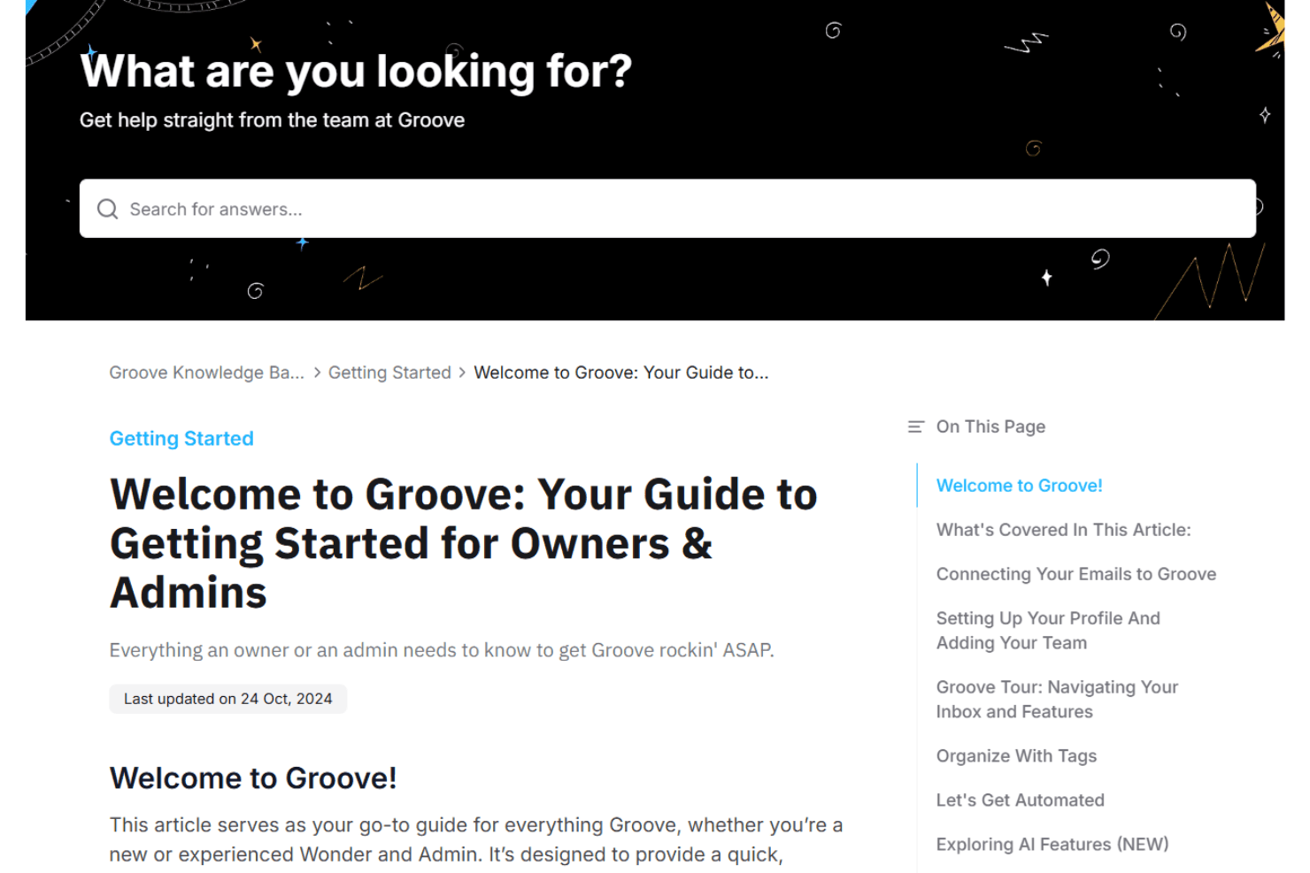The width and height of the screenshot is (1310, 873).
Task: Click the search magnifier icon
Action: click(107, 209)
